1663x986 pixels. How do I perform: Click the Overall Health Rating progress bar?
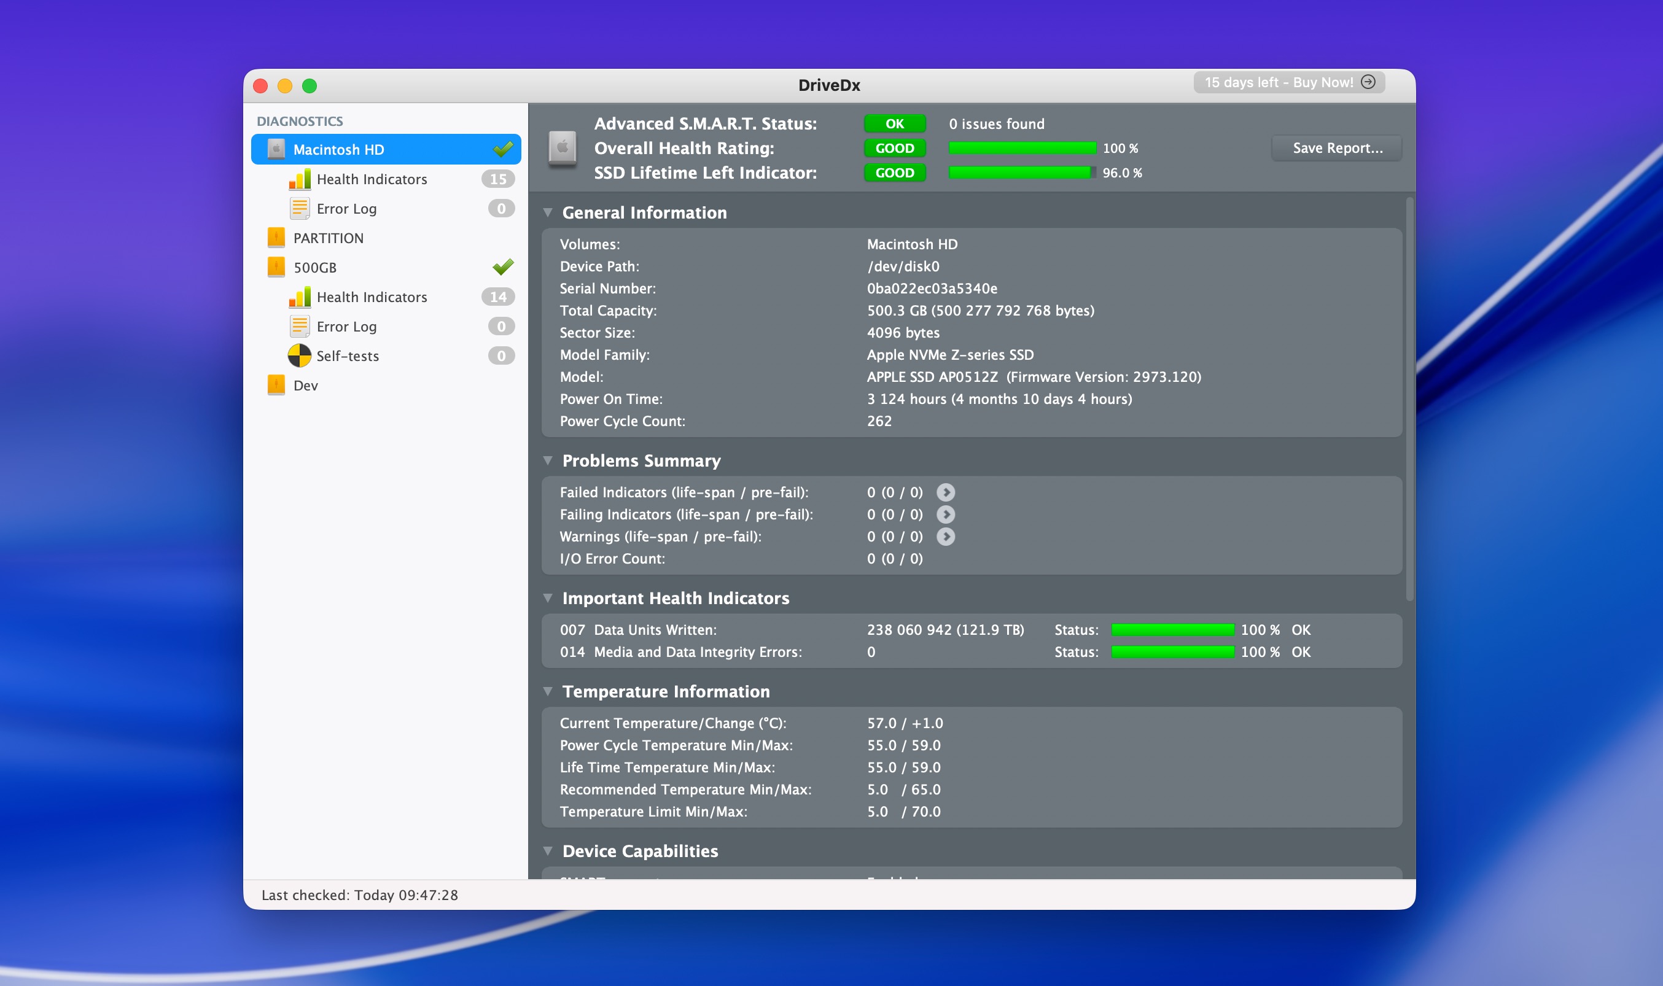coord(1022,148)
